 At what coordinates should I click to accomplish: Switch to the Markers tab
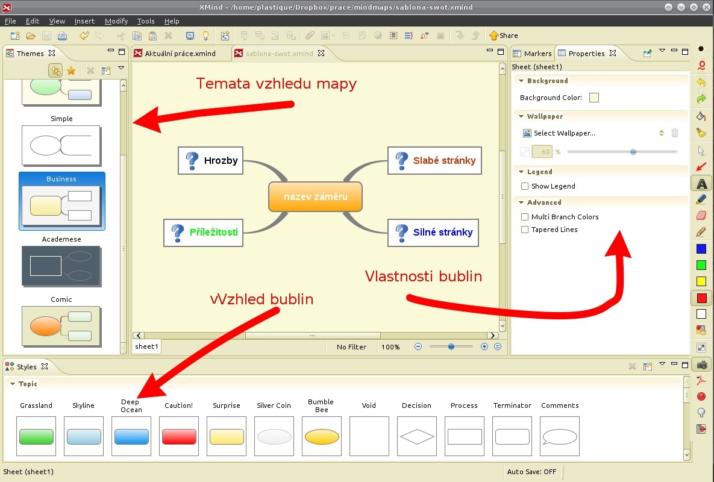pos(532,53)
